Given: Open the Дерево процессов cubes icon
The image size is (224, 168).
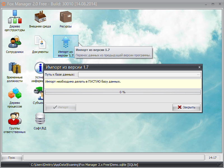Looking at the screenshot, I should (x=15, y=93).
